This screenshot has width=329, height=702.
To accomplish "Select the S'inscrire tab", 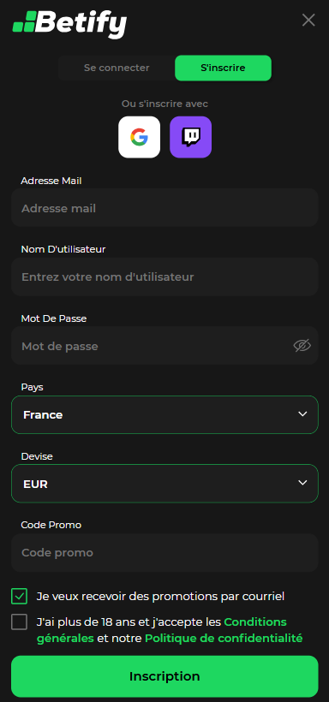I will pos(223,68).
